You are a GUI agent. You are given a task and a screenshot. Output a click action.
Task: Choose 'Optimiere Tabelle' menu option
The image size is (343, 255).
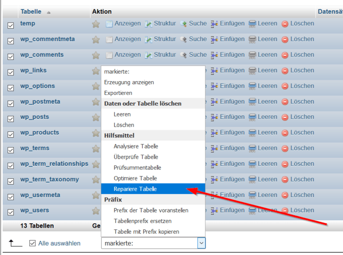click(x=135, y=178)
